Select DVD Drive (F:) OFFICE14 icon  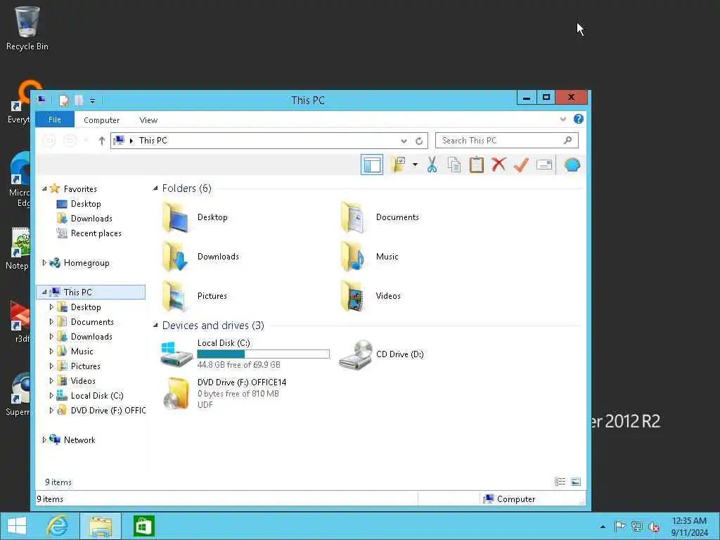[176, 394]
